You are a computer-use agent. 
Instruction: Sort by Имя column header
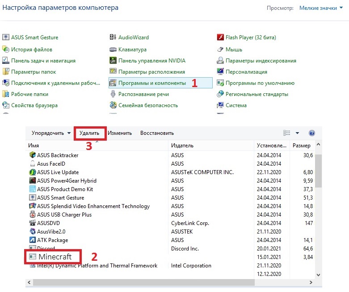[x=97, y=146]
